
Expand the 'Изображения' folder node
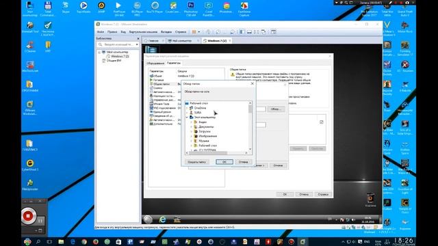(x=192, y=136)
